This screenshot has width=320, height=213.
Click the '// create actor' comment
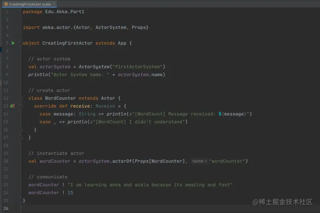coord(49,90)
